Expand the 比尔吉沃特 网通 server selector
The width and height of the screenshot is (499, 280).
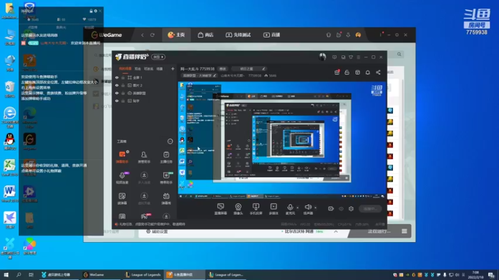[336, 231]
